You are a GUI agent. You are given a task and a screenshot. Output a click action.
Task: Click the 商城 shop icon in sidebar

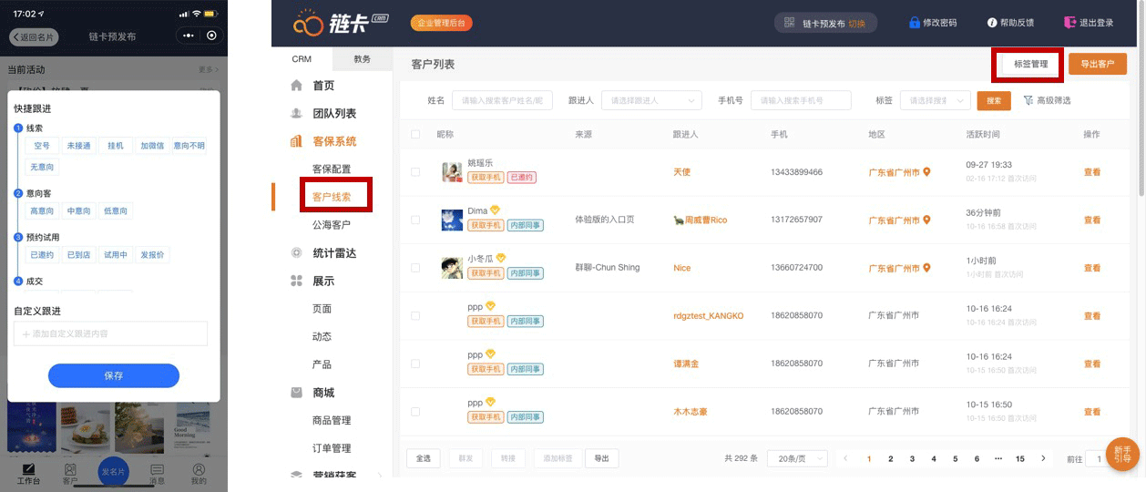pos(296,393)
